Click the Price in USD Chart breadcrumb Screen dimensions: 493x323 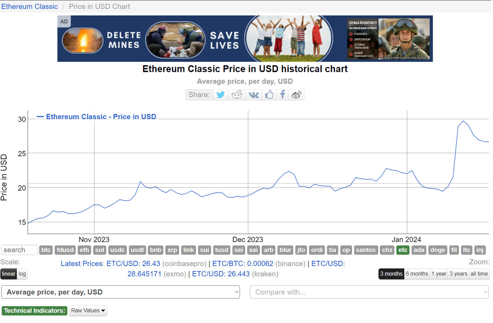pyautogui.click(x=99, y=7)
